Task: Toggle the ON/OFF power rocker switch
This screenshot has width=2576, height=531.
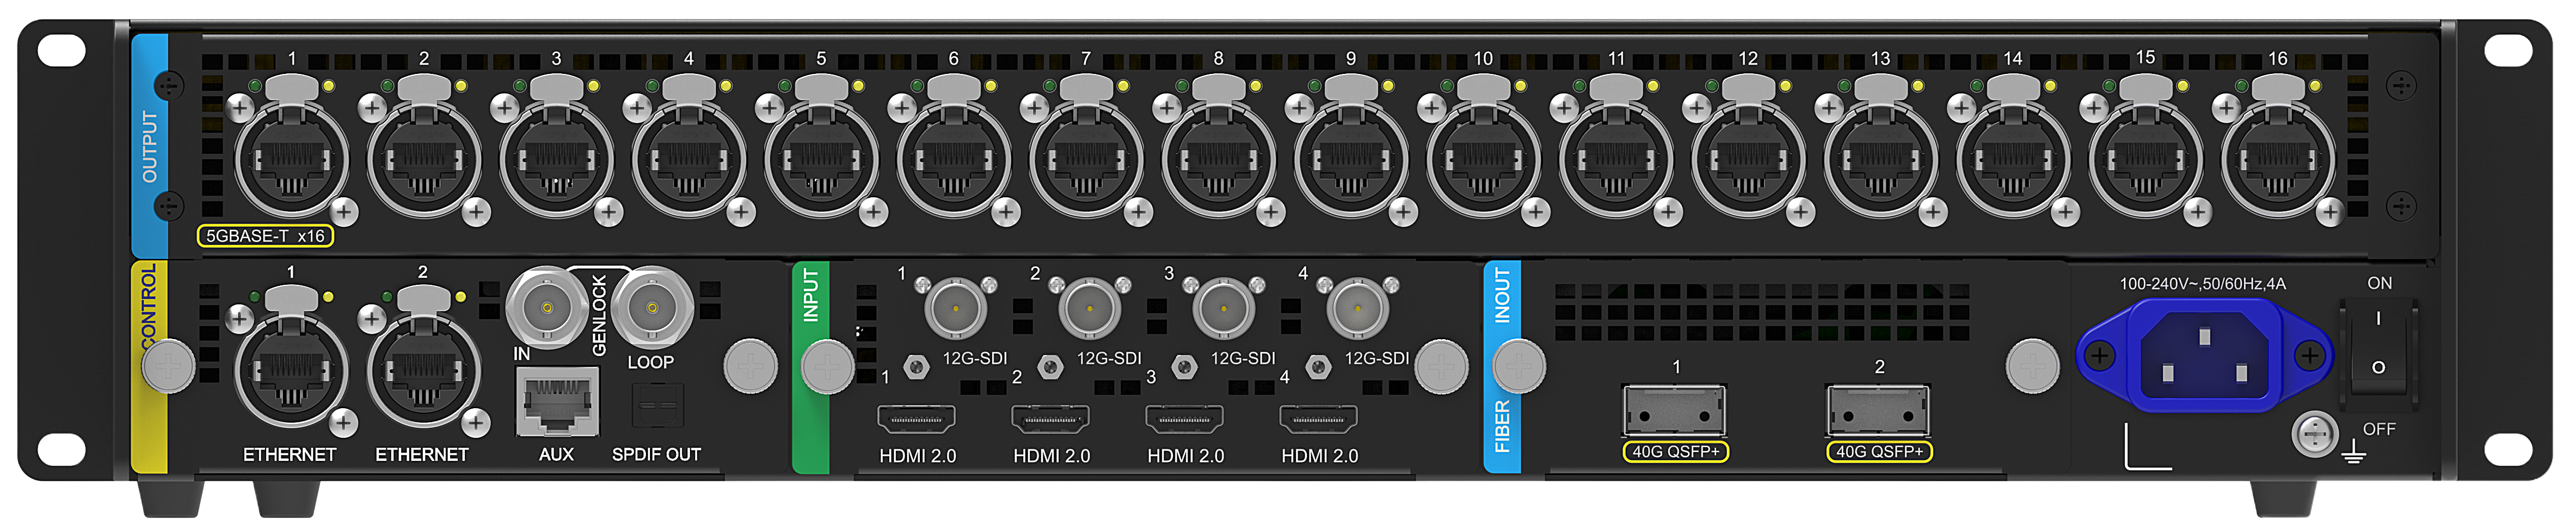Action: [x=2378, y=345]
